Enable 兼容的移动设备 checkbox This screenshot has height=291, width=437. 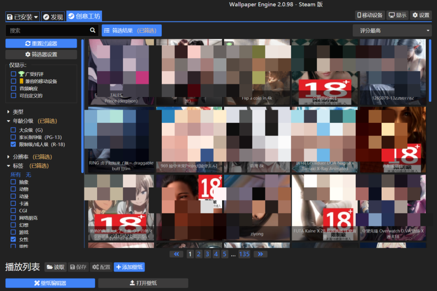point(13,81)
